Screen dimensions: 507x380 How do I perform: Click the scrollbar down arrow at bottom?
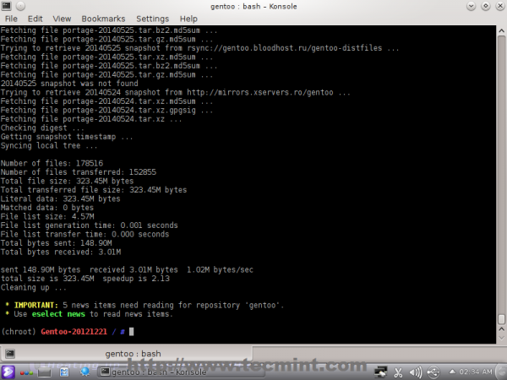coord(501,338)
